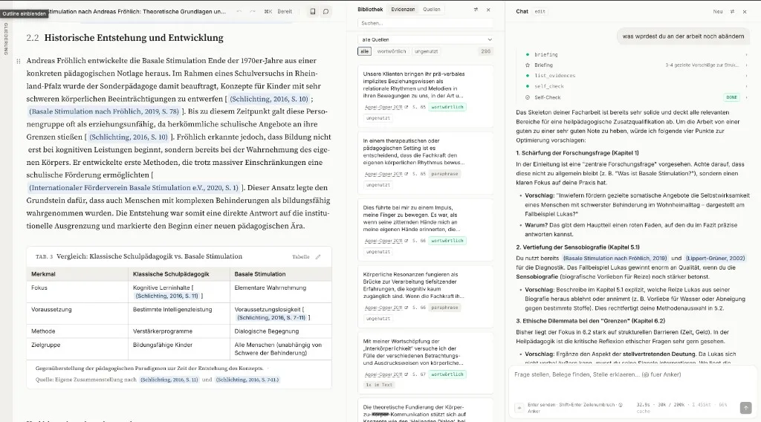
Task: Expand the 'Self-Check' DONE row
Action: (636, 97)
